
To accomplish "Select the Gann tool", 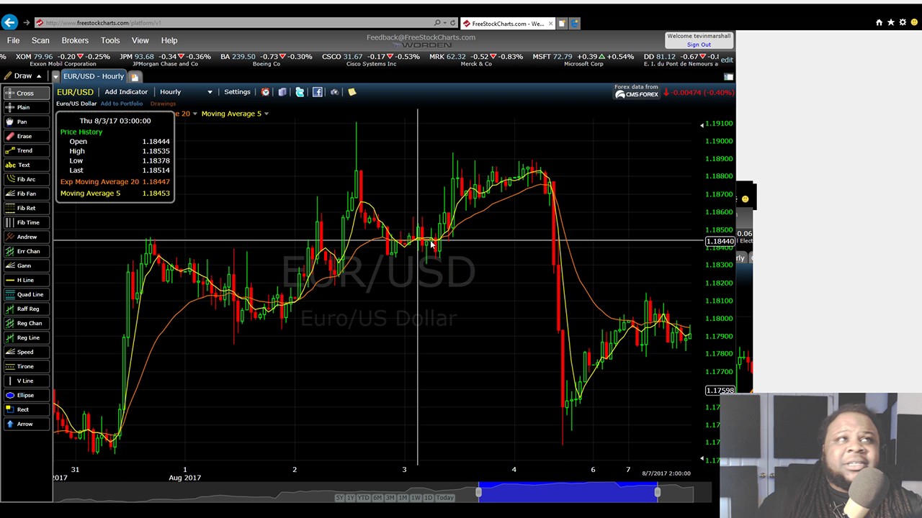I will 26,265.
